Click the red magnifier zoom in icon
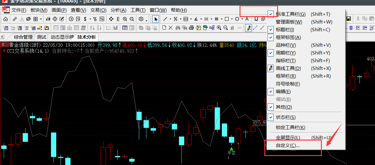The image size is (375, 165). pyautogui.click(x=219, y=28)
